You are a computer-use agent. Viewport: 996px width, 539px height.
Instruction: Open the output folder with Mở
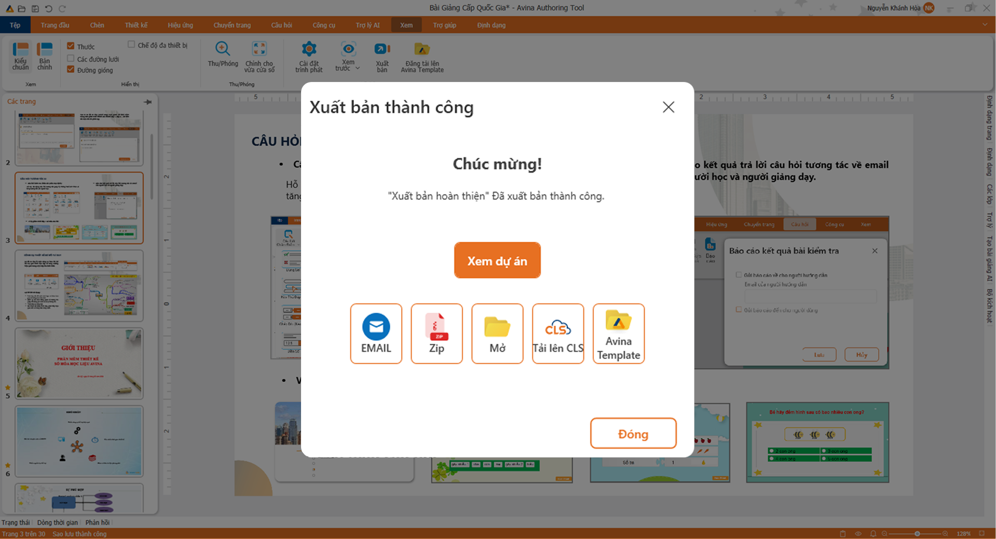coord(497,334)
